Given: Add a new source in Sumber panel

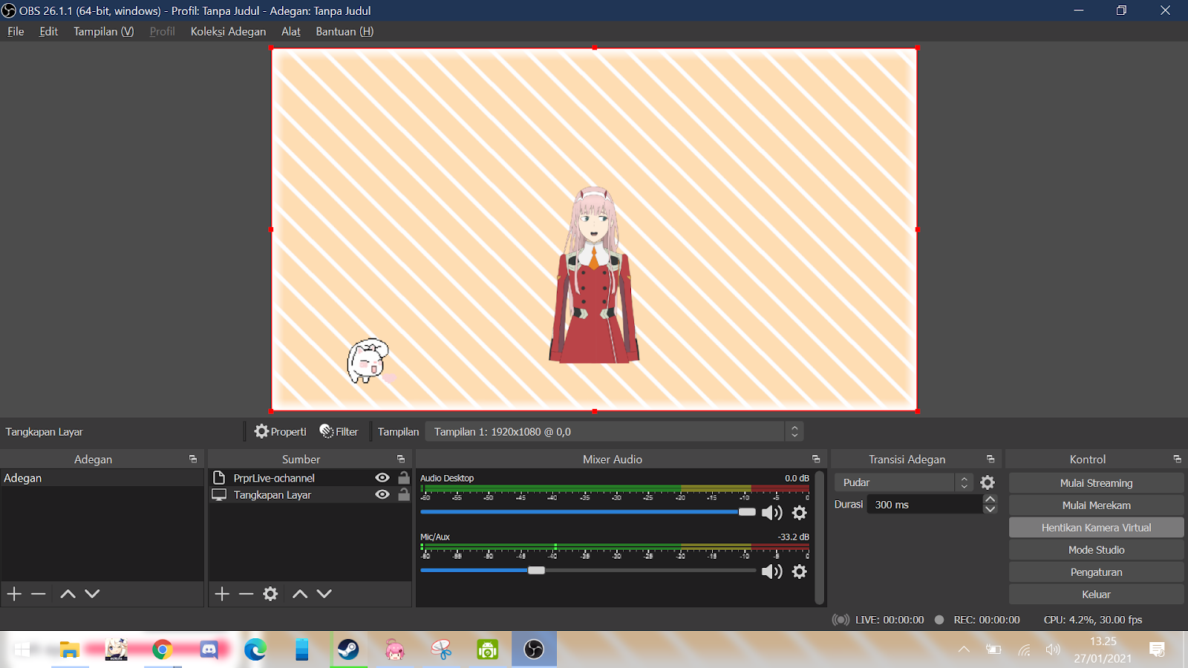Looking at the screenshot, I should tap(222, 594).
